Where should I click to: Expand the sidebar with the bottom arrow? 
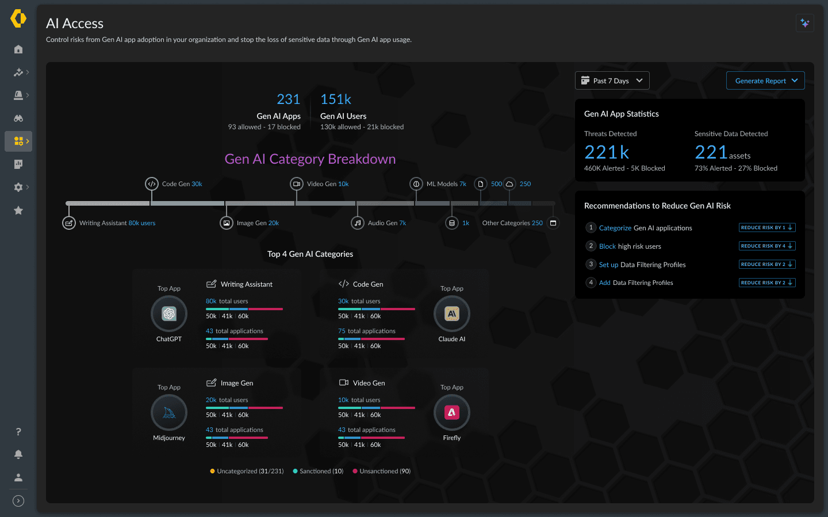18,500
